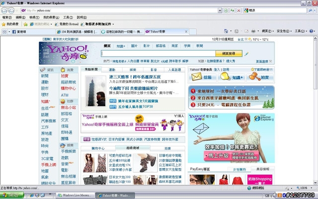Open the tab list dropdown arrow

tap(9, 32)
